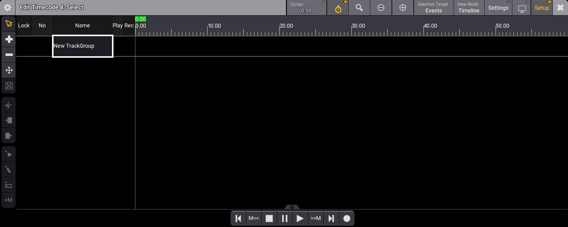Jump to next marker with >>M
568x227 pixels.
click(x=315, y=218)
